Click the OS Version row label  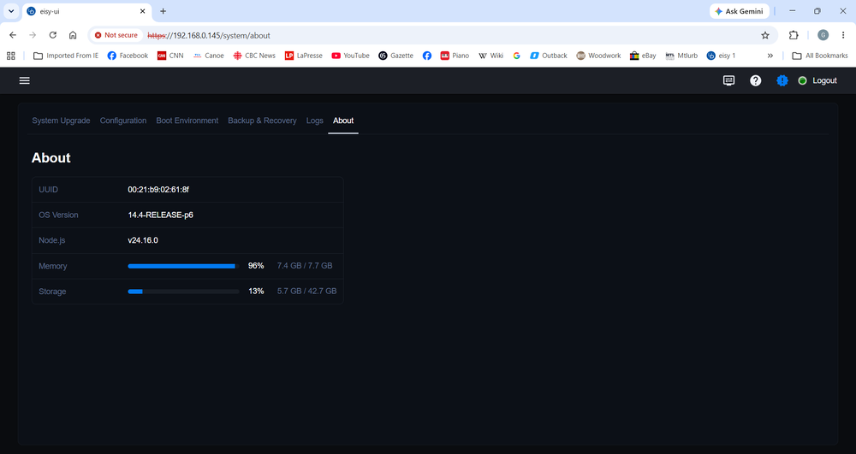[58, 215]
